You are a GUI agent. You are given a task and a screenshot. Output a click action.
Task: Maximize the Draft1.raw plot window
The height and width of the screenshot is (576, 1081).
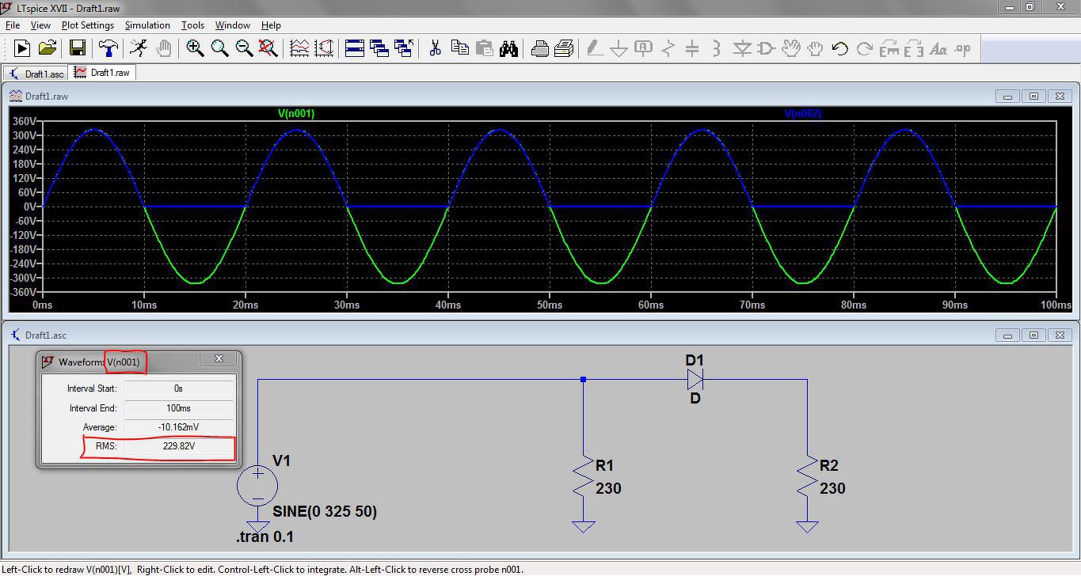[1033, 97]
